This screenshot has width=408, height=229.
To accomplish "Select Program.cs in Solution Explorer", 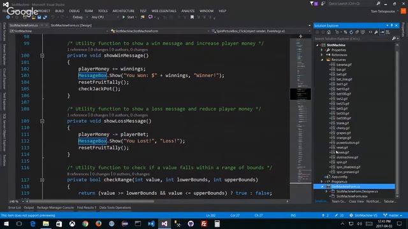I will (x=339, y=181).
